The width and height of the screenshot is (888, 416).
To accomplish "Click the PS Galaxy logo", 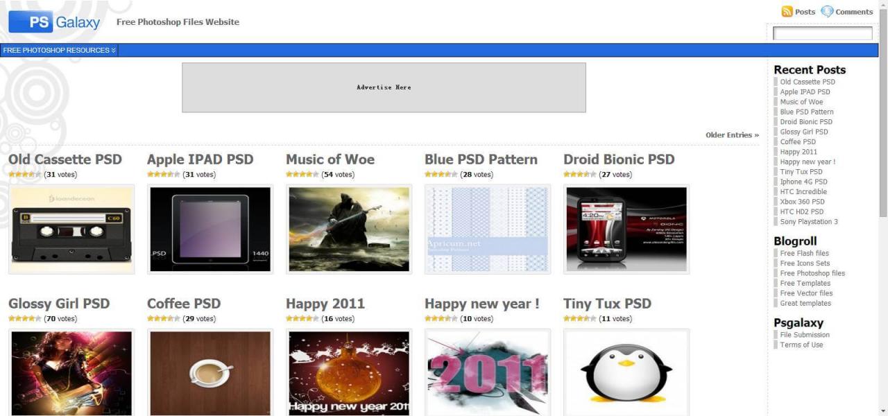I will pos(55,22).
